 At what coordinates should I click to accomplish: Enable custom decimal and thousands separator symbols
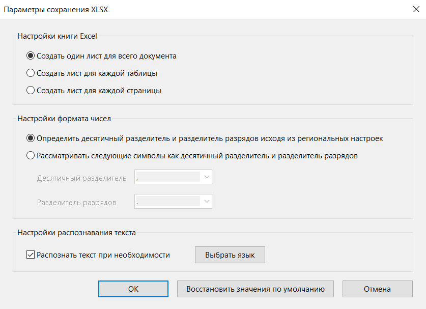tap(31, 155)
